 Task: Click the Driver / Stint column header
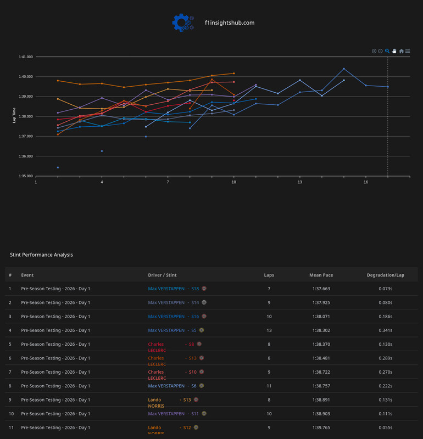[162, 275]
